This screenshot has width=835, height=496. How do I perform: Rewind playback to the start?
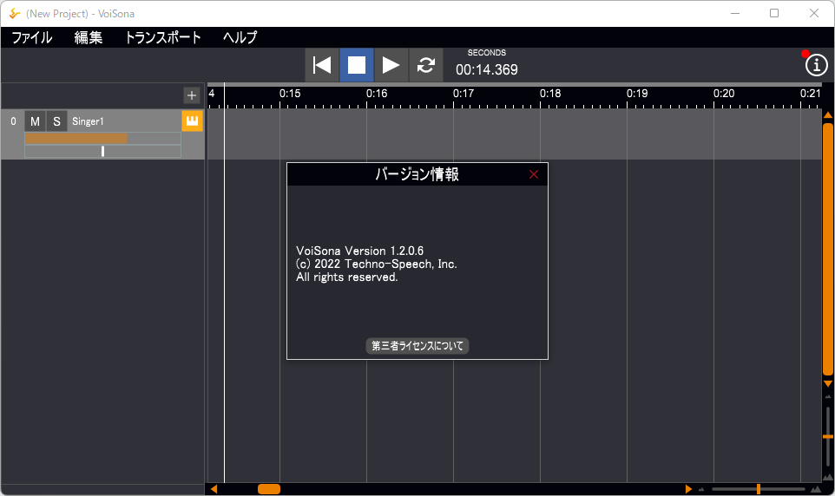click(322, 65)
